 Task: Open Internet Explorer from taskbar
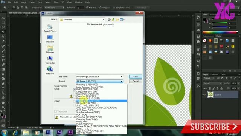pos(15,133)
